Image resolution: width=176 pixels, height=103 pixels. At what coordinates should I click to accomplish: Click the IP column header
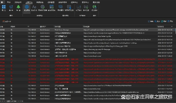[33, 27]
